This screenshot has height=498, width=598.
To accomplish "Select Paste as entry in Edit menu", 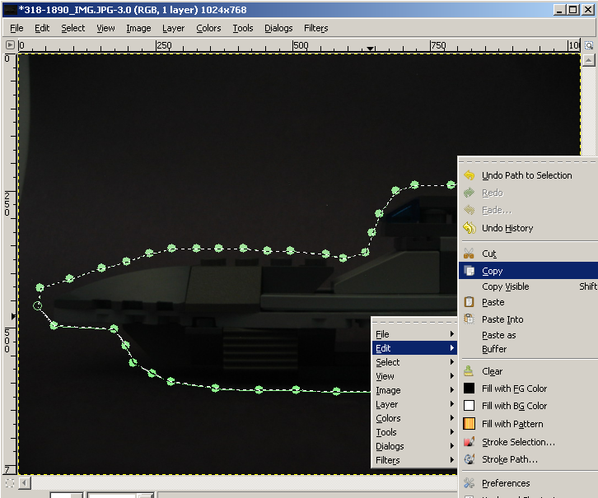I will [498, 335].
